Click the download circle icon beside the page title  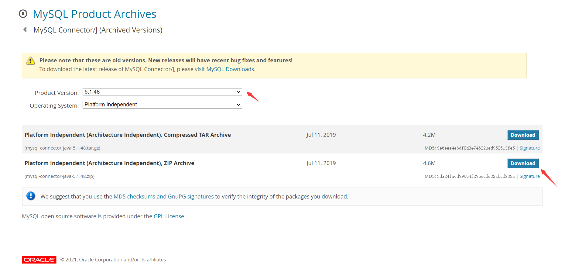coord(23,14)
